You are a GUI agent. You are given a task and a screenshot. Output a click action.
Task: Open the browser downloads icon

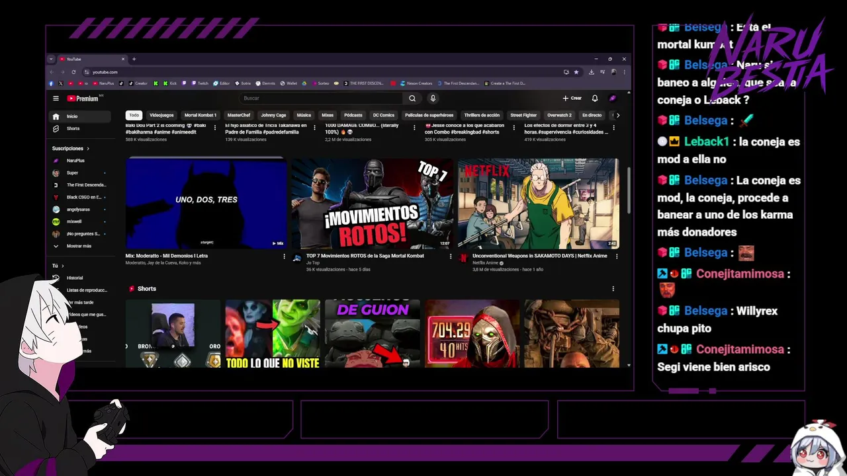pos(591,72)
